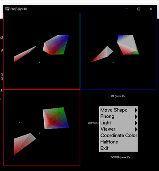The height and width of the screenshot is (171, 159).
Task: Choose Viewer from the context menu
Action: tap(119, 129)
